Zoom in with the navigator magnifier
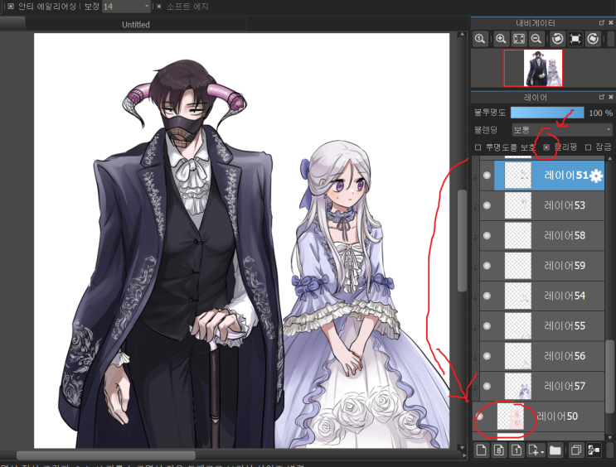 pos(501,39)
